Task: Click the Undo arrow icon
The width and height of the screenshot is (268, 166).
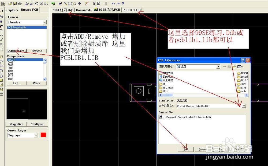Action: click(113, 3)
